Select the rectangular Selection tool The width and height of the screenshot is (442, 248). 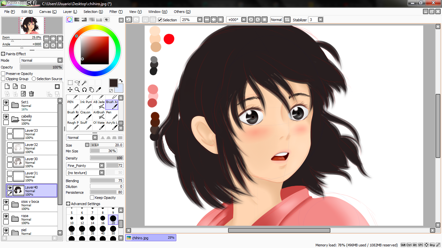click(70, 83)
